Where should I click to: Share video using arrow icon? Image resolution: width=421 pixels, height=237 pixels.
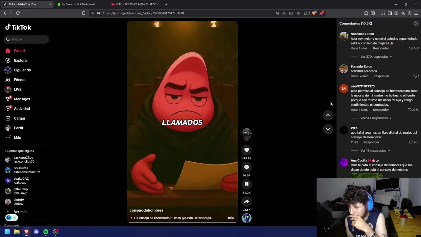[x=247, y=201]
